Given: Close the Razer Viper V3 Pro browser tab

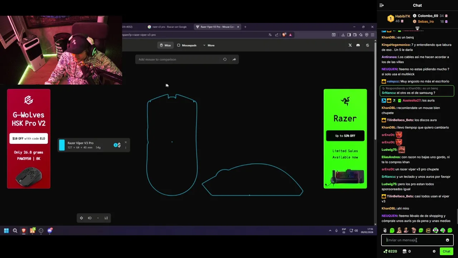Looking at the screenshot, I should click(x=238, y=27).
